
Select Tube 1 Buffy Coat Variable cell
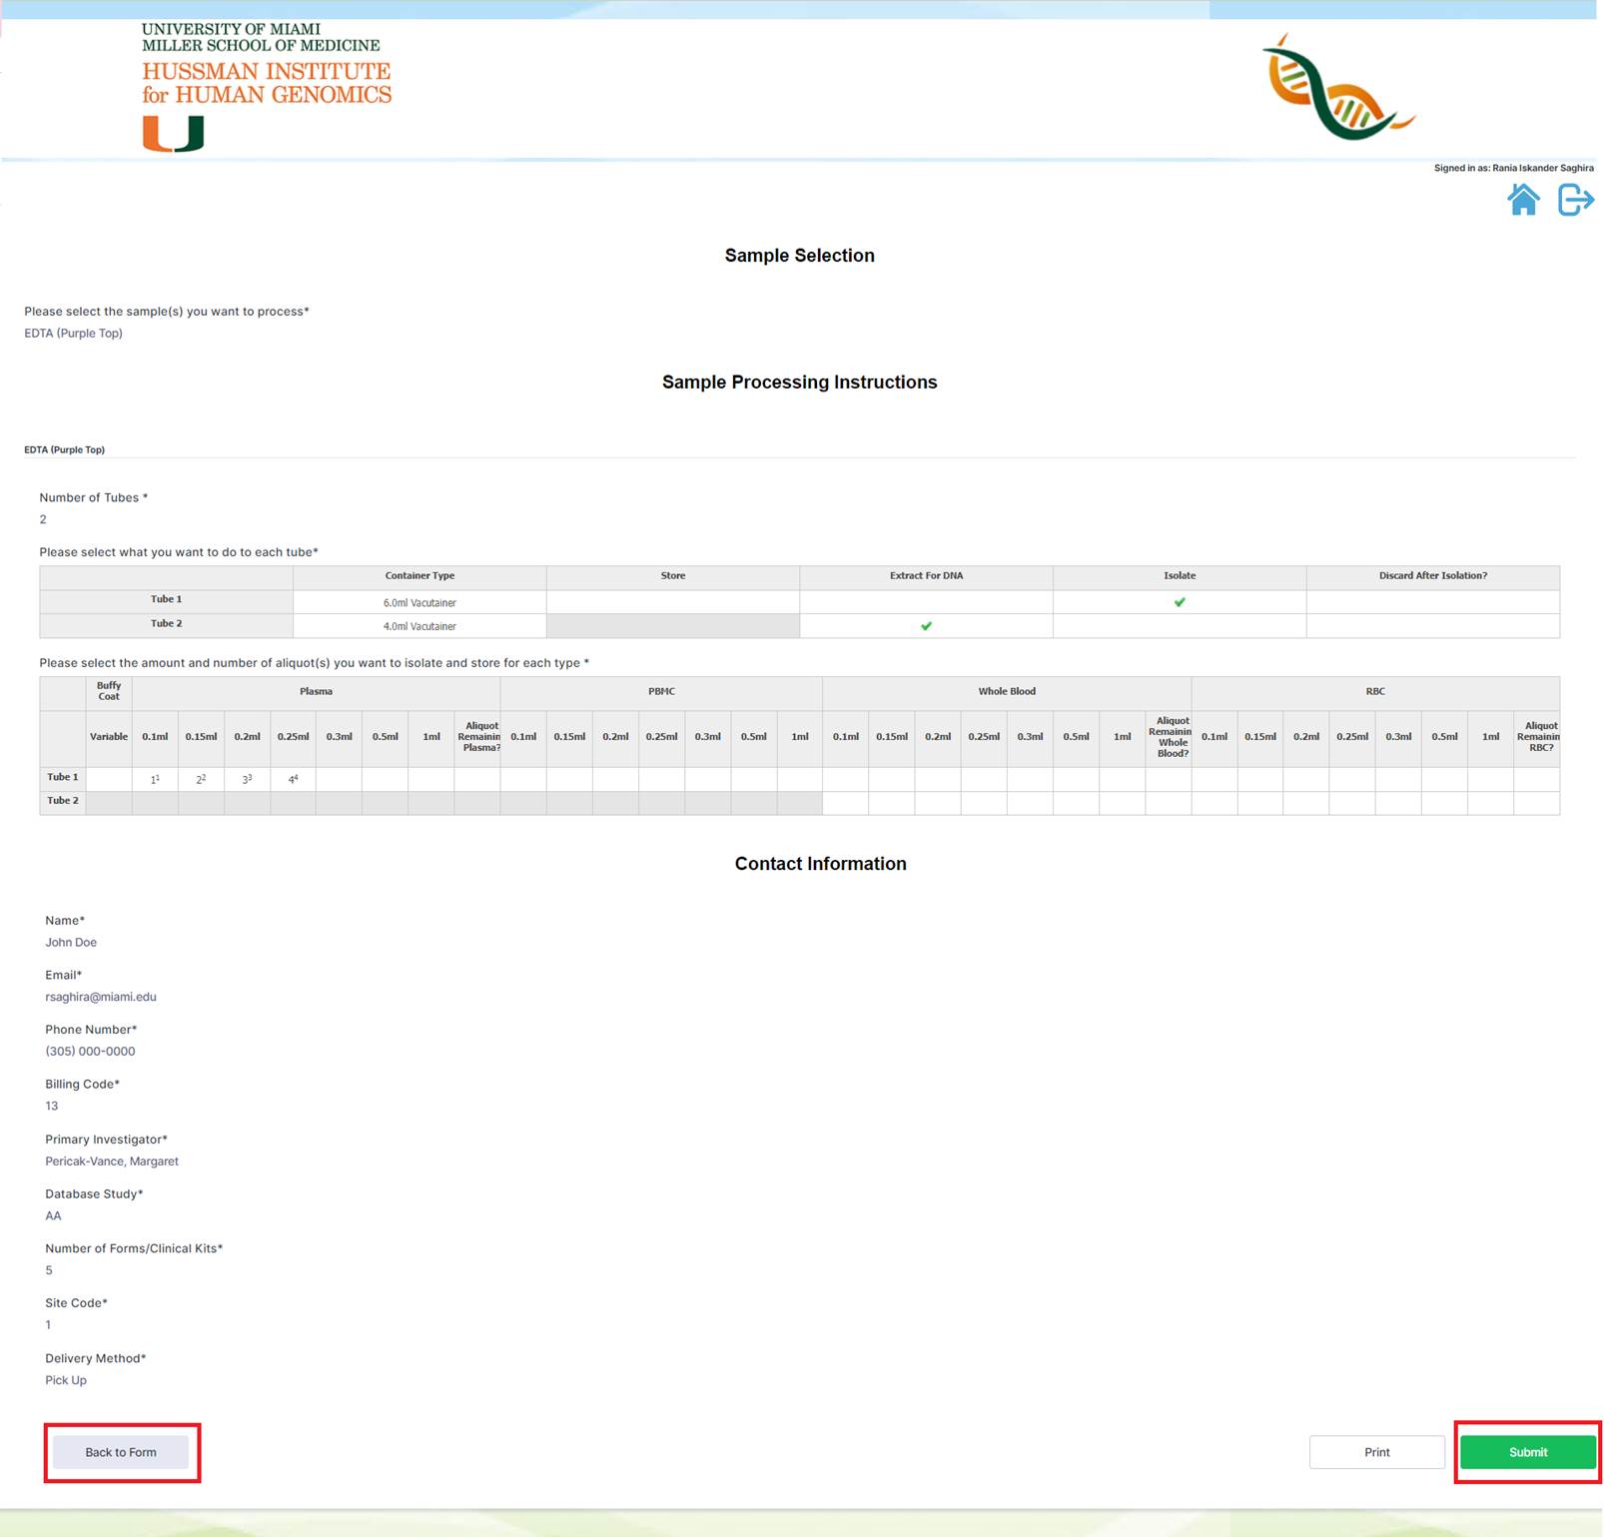(109, 779)
